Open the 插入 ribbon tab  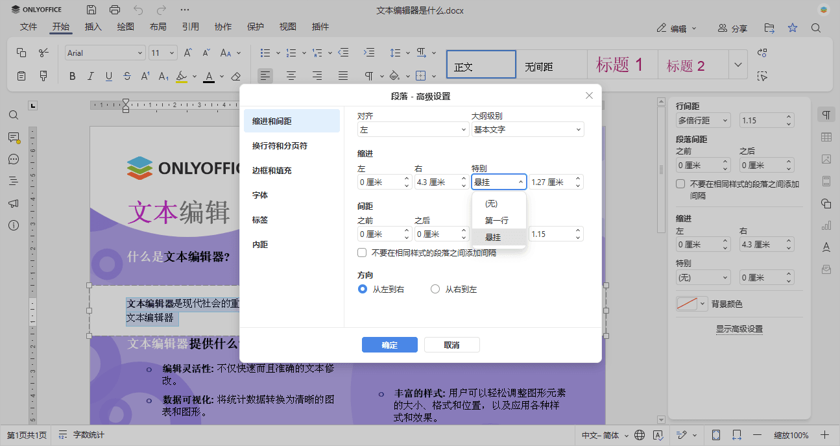click(x=92, y=27)
